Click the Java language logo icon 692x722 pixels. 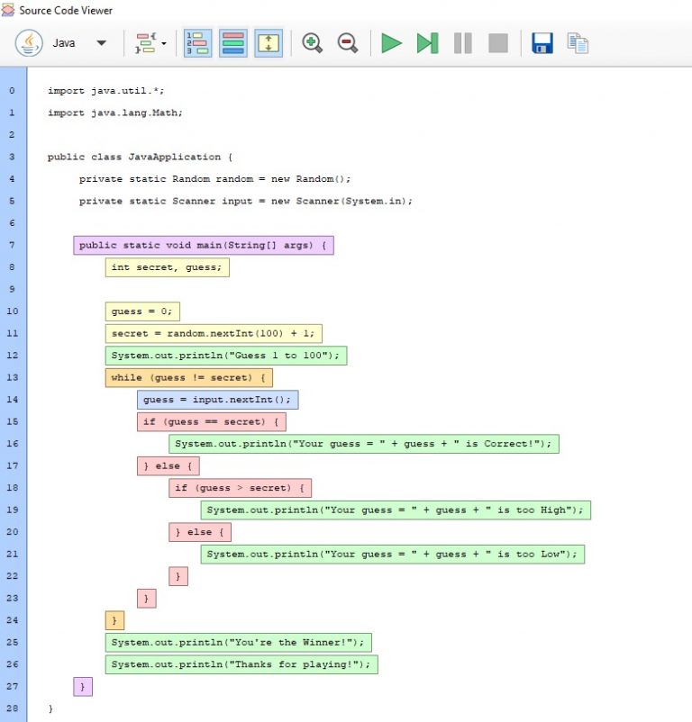[29, 42]
